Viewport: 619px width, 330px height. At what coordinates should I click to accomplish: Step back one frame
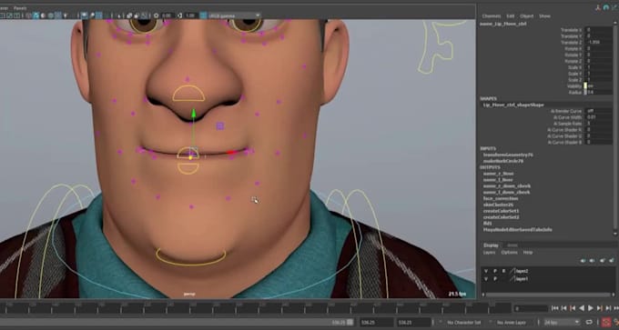point(564,308)
